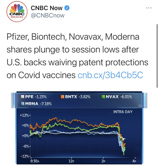The image size is (159, 166).
Task: Open the three-dot more options menu
Action: coord(149,8)
